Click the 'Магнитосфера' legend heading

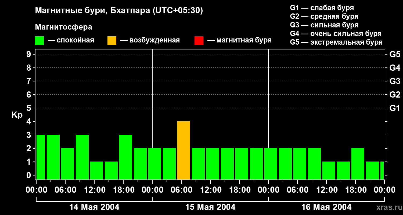(63, 27)
